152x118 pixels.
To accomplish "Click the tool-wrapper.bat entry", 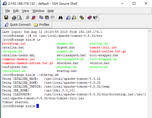I will [x=104, y=55].
